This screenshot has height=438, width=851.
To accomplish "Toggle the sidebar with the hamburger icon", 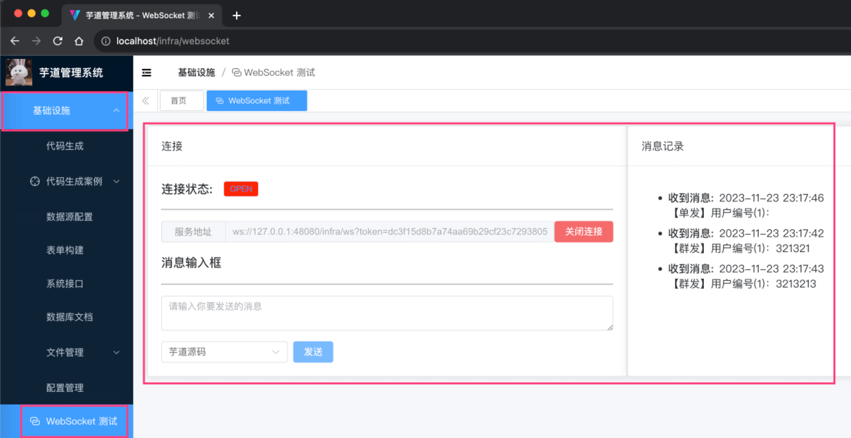I will tap(146, 72).
